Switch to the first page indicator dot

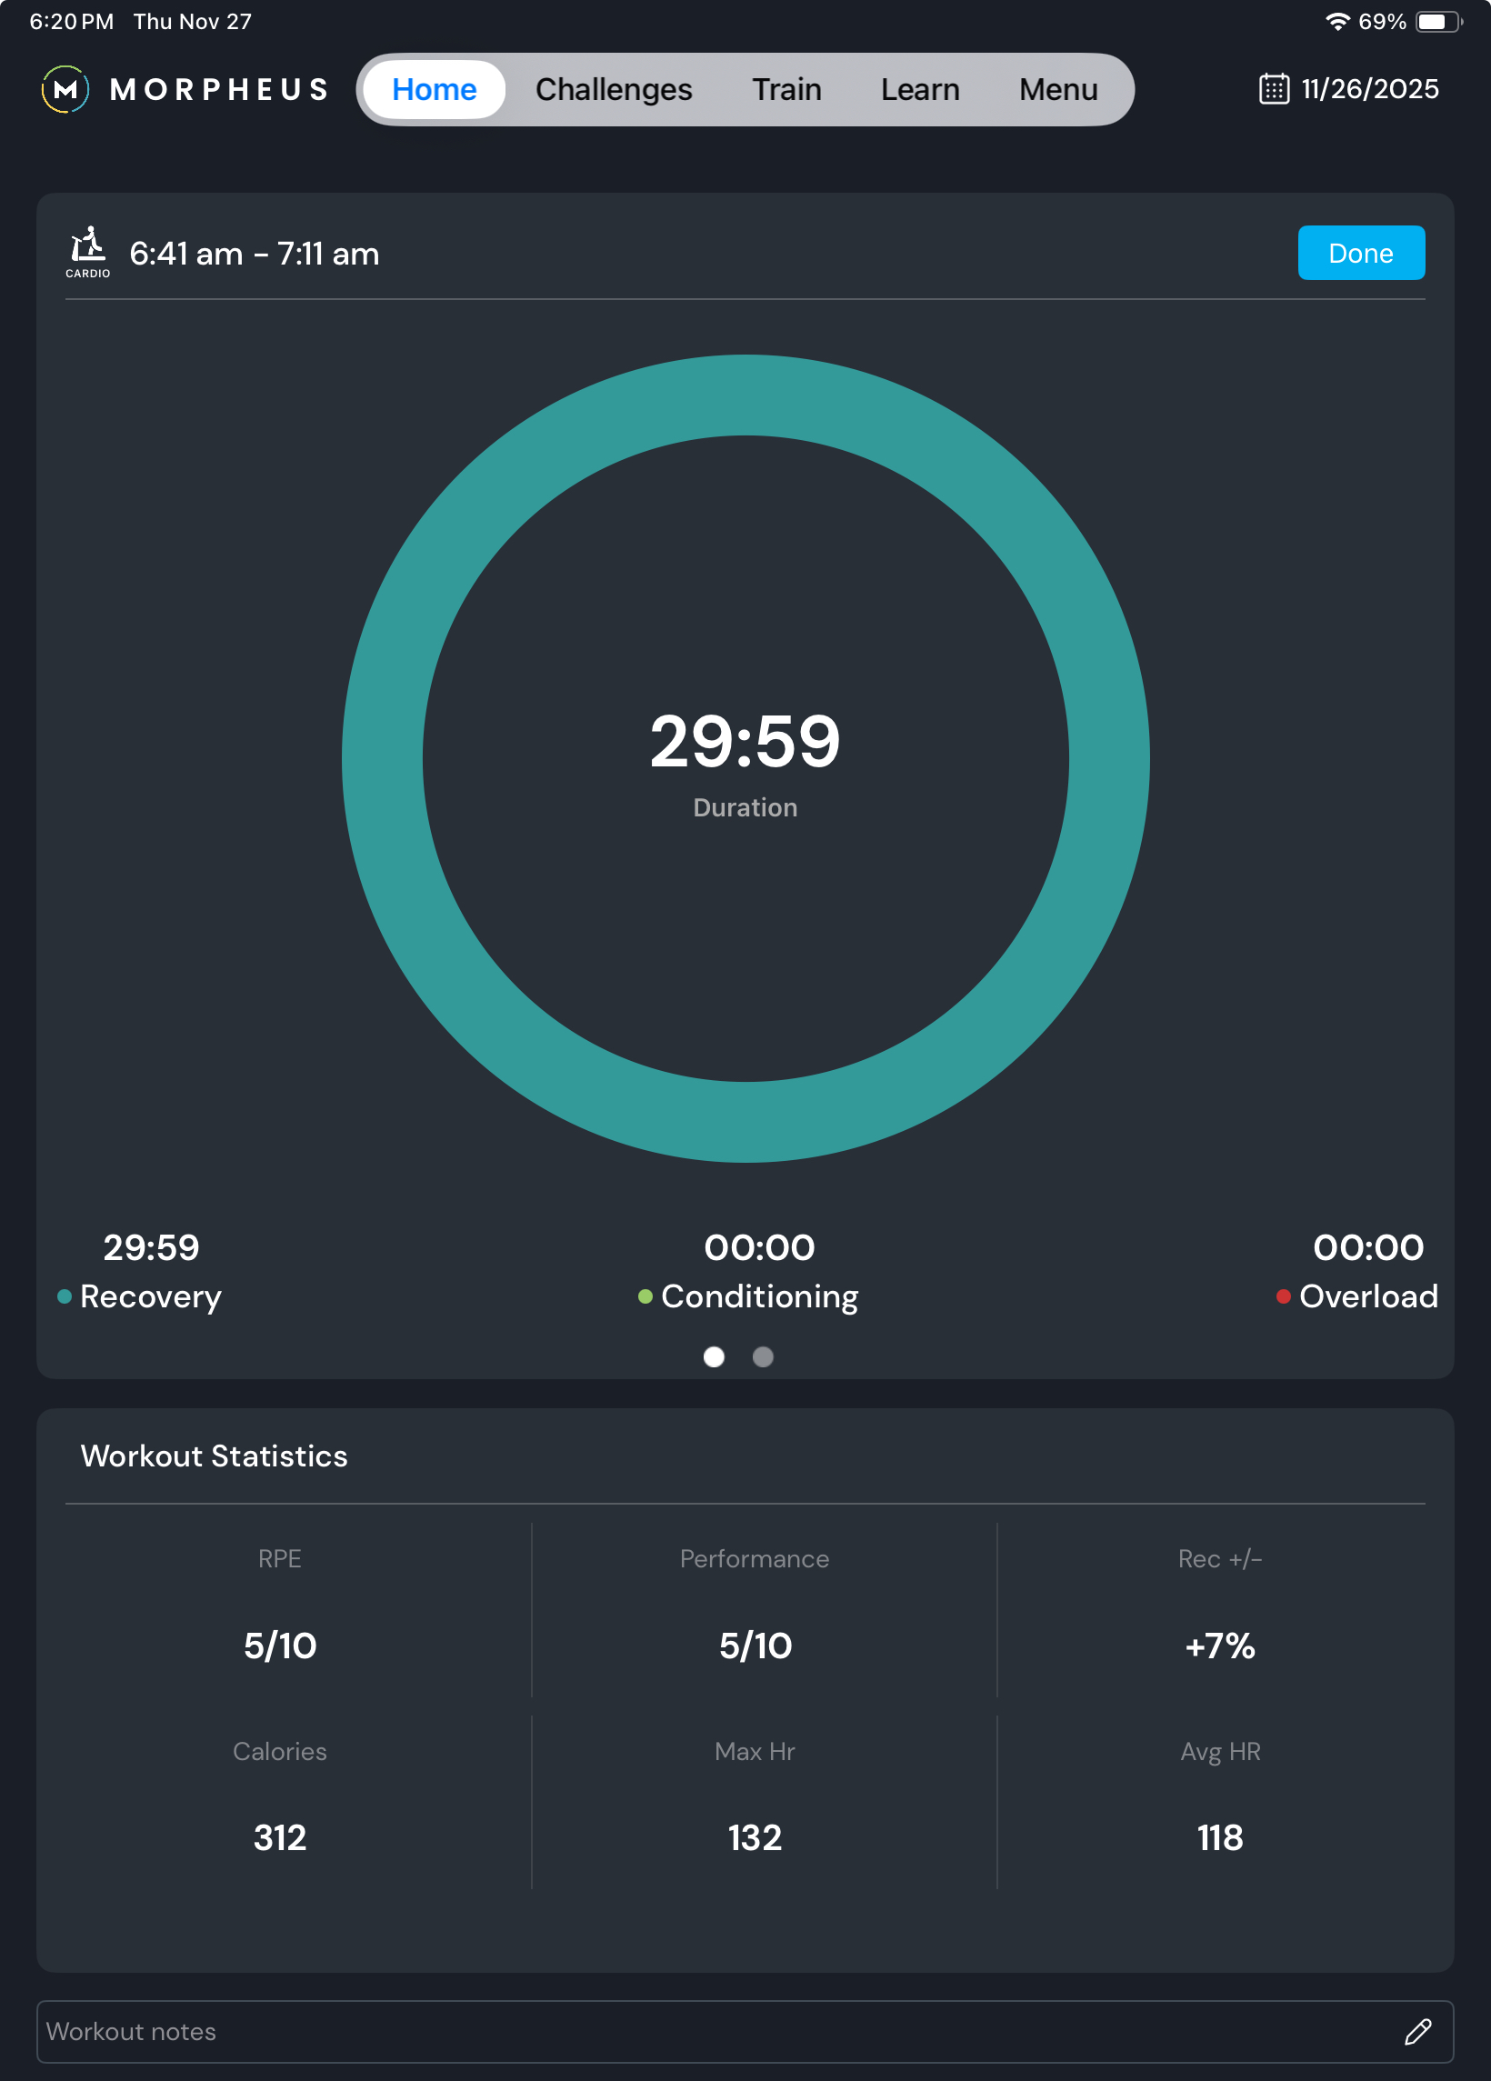pyautogui.click(x=714, y=1356)
